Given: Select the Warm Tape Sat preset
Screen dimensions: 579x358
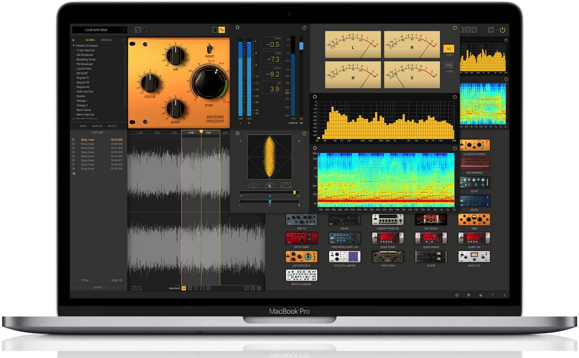Looking at the screenshot, I should (x=85, y=115).
